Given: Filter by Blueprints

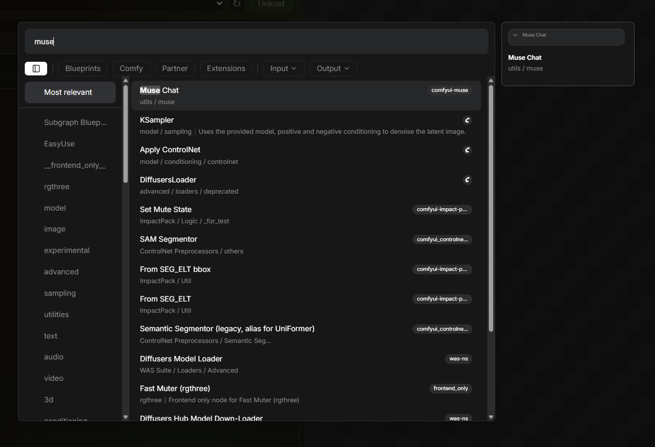Looking at the screenshot, I should click(x=83, y=69).
